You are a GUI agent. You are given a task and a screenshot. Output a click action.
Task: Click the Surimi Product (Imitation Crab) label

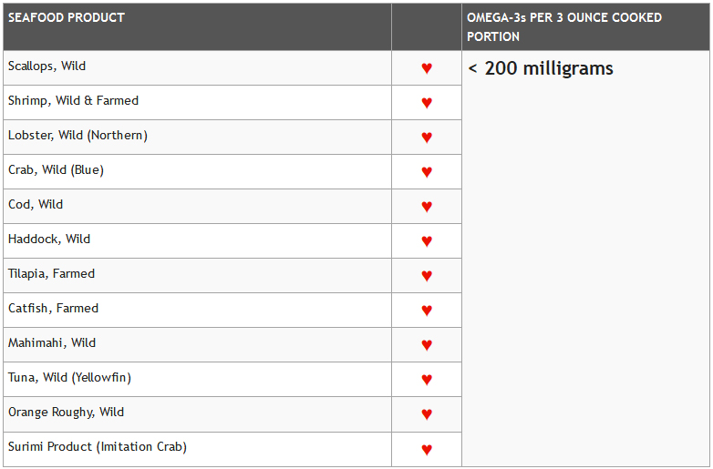[x=98, y=447]
